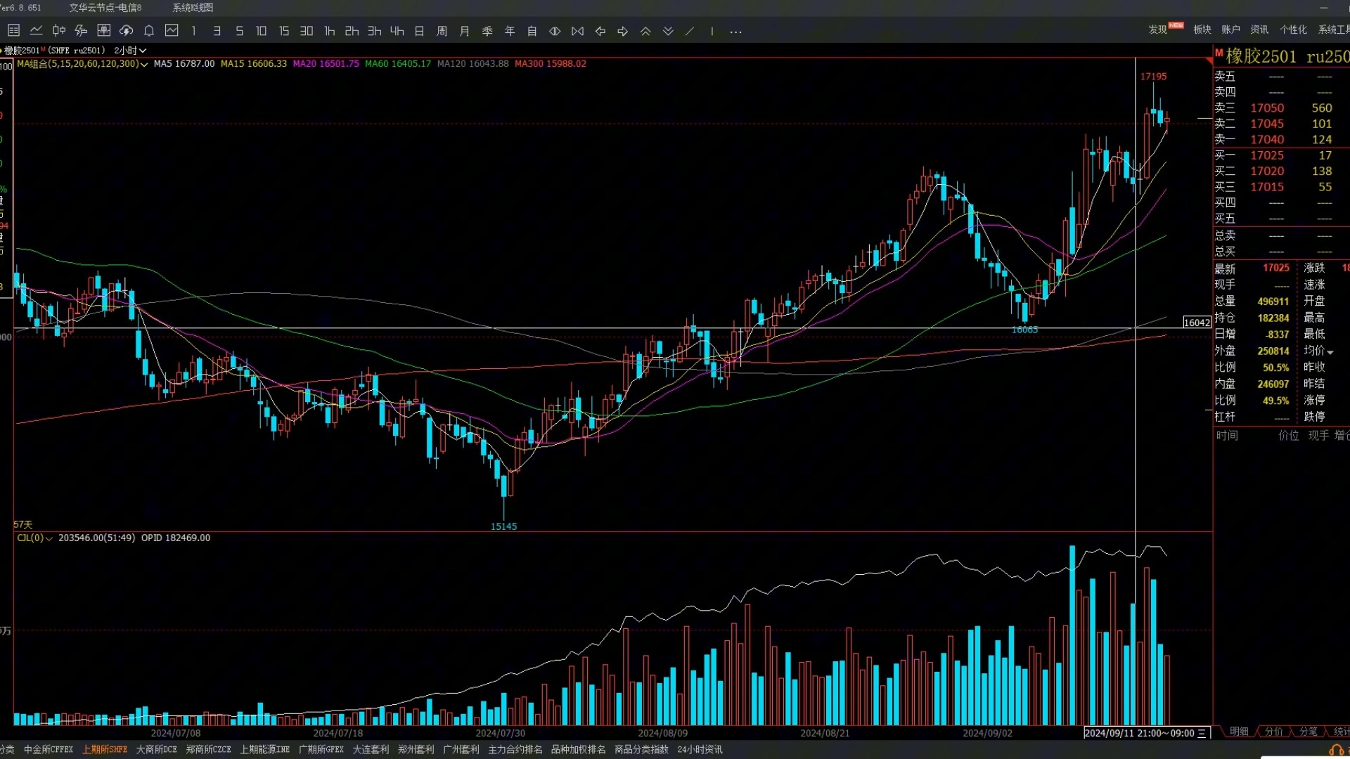Open the 上期所SHFE exchange tab
1350x759 pixels.
point(105,750)
